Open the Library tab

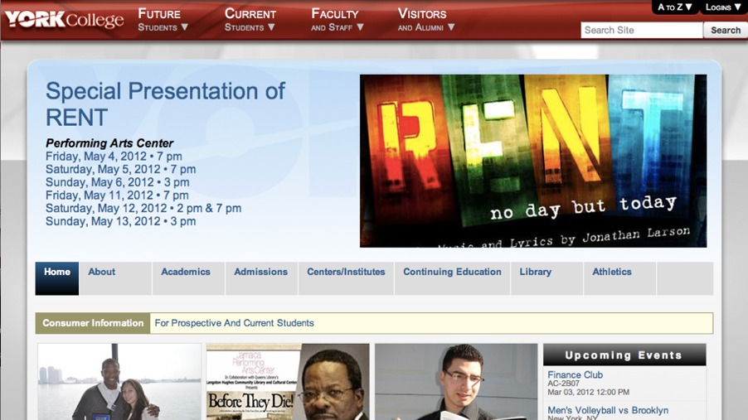546,278
